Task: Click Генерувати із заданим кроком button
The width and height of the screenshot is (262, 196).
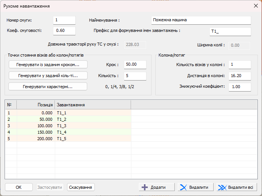Action: coord(48,65)
